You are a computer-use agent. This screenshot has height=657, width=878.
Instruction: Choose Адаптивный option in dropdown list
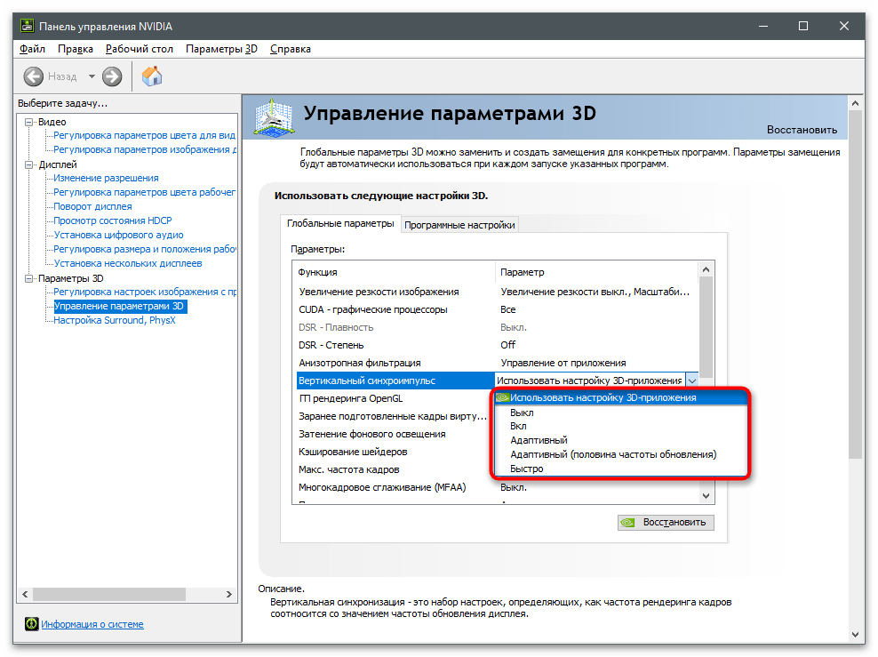(621, 440)
